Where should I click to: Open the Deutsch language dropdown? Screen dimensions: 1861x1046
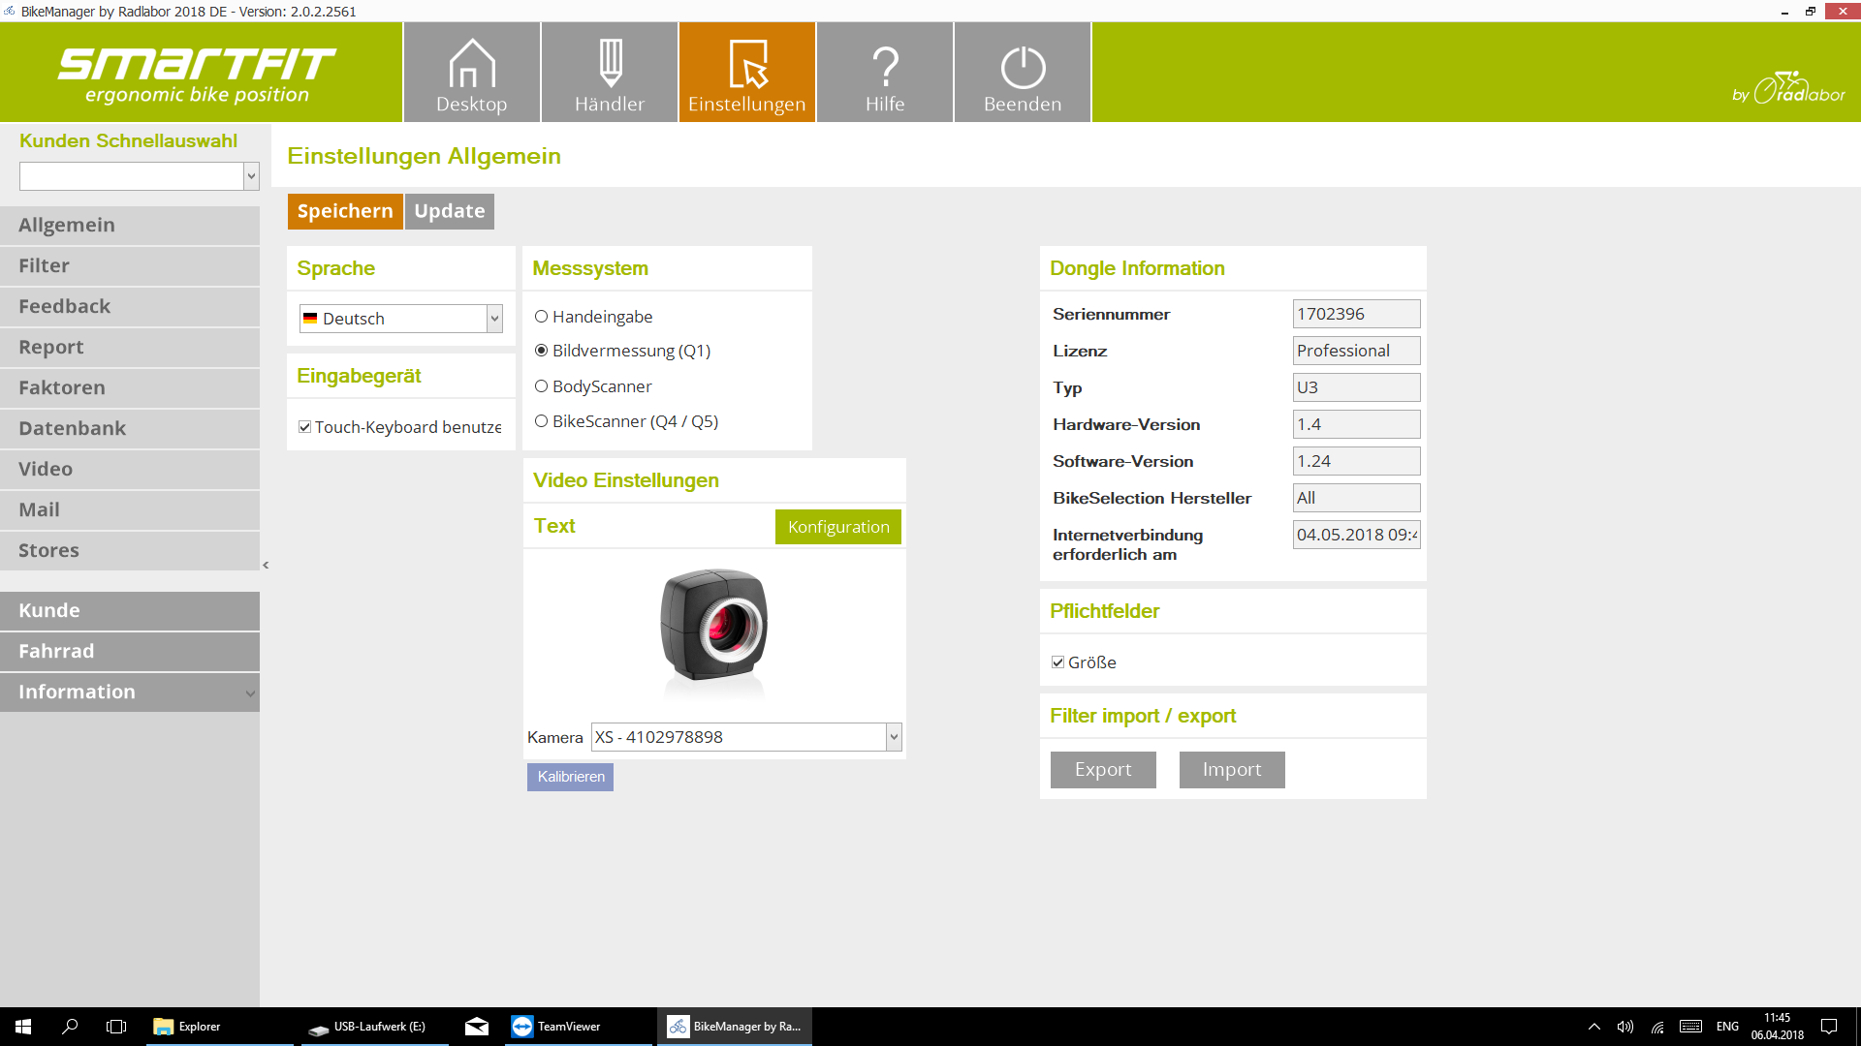click(494, 319)
